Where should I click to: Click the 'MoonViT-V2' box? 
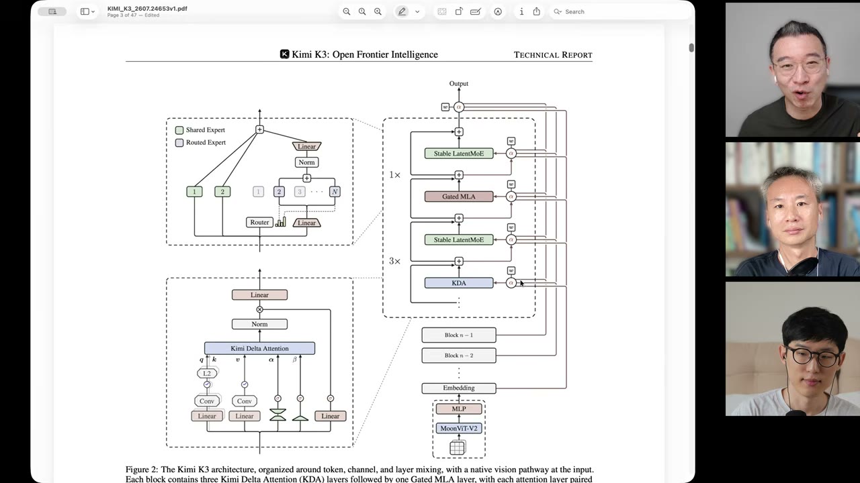pos(459,428)
